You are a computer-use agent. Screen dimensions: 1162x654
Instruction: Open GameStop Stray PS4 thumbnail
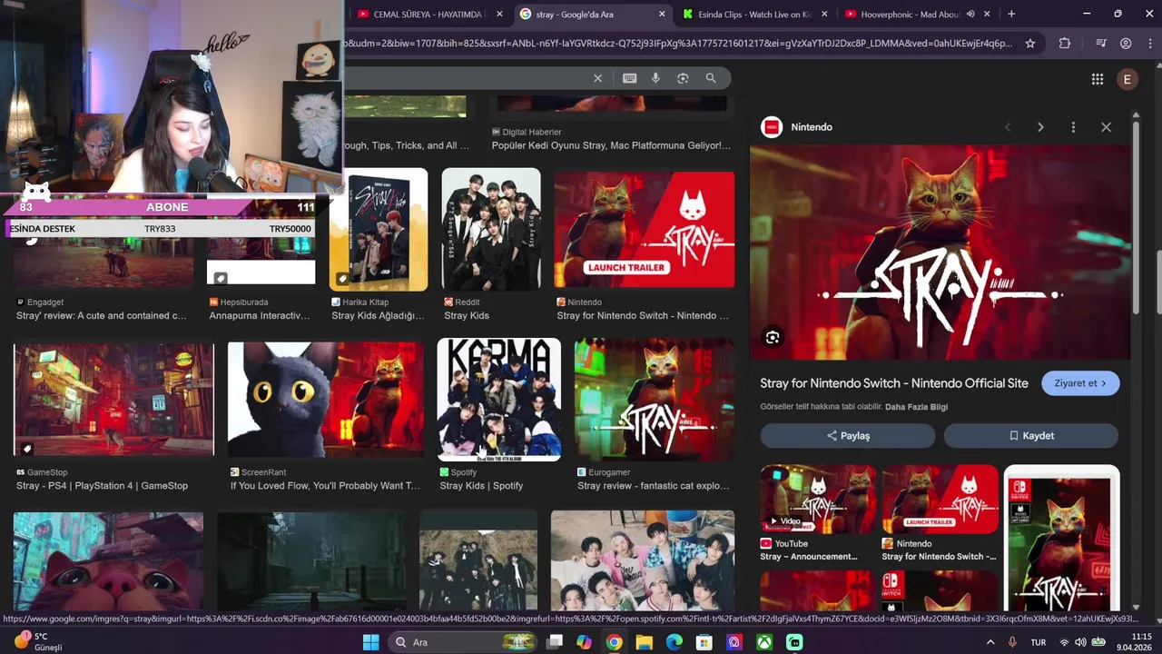pos(113,400)
